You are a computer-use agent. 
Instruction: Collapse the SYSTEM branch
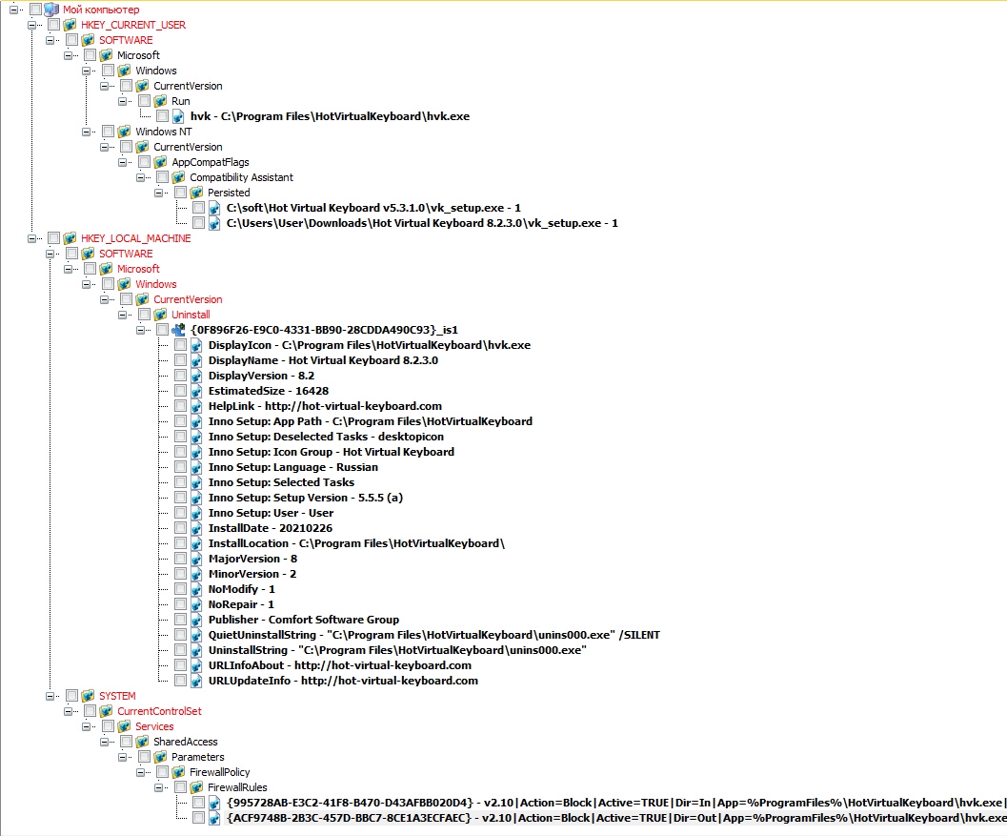(50, 696)
